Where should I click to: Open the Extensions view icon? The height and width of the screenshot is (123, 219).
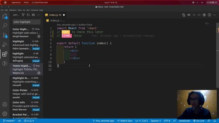[x=5, y=54]
